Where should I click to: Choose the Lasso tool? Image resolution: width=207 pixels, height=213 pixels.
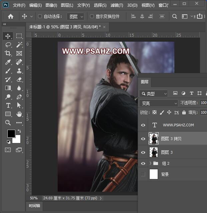8,45
